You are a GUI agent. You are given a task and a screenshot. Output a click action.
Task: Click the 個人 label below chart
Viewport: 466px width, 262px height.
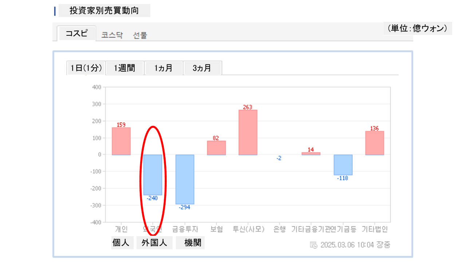[121, 243]
